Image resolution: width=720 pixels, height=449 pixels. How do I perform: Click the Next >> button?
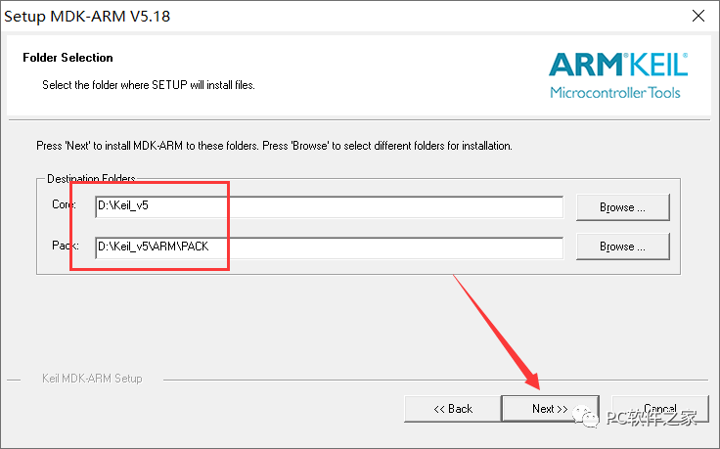pyautogui.click(x=550, y=408)
